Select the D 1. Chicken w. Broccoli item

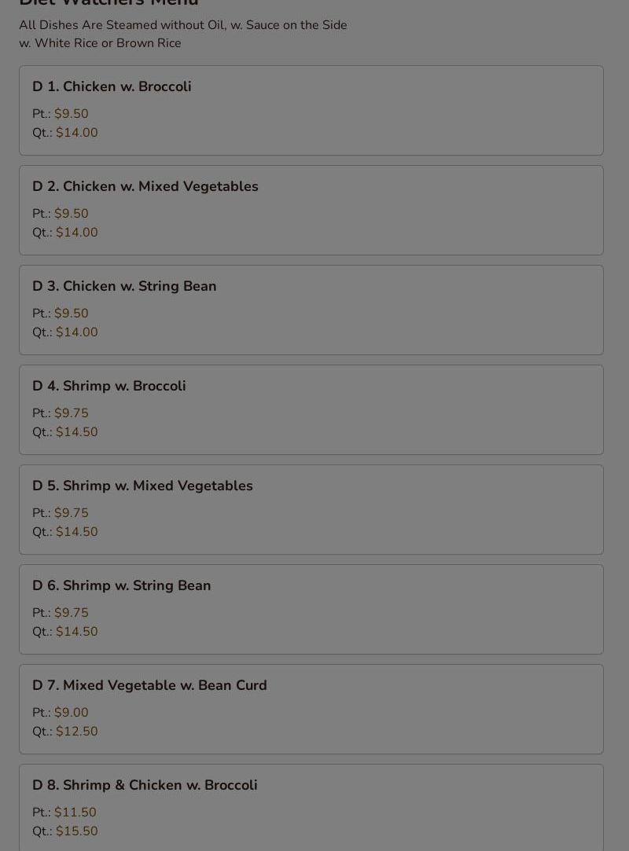click(311, 111)
